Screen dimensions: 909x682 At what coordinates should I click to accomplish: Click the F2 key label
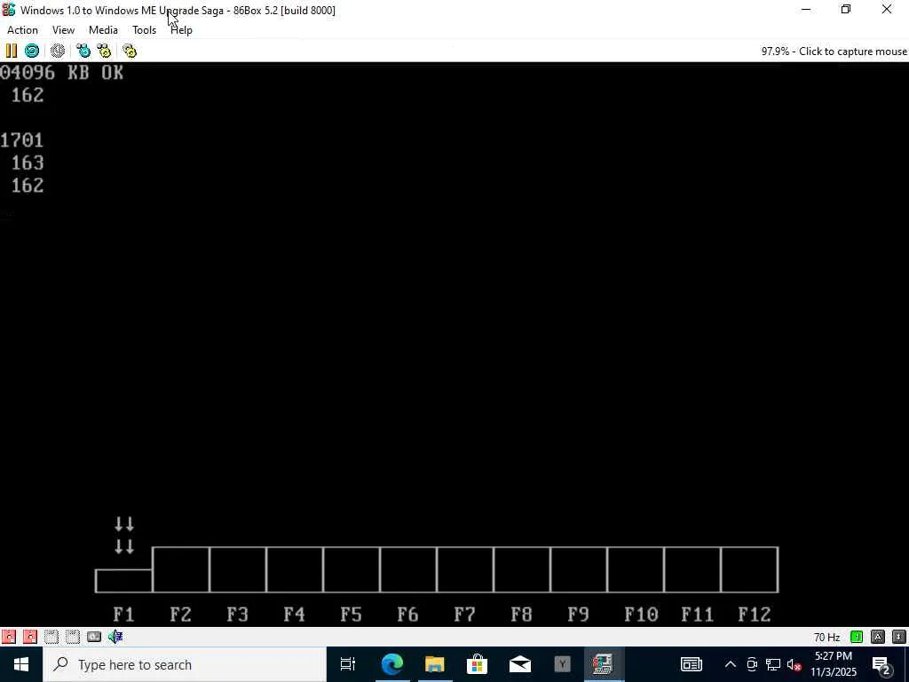(180, 615)
